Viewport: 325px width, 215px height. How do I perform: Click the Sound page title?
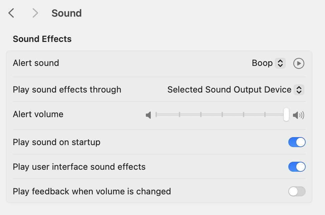[x=66, y=13]
